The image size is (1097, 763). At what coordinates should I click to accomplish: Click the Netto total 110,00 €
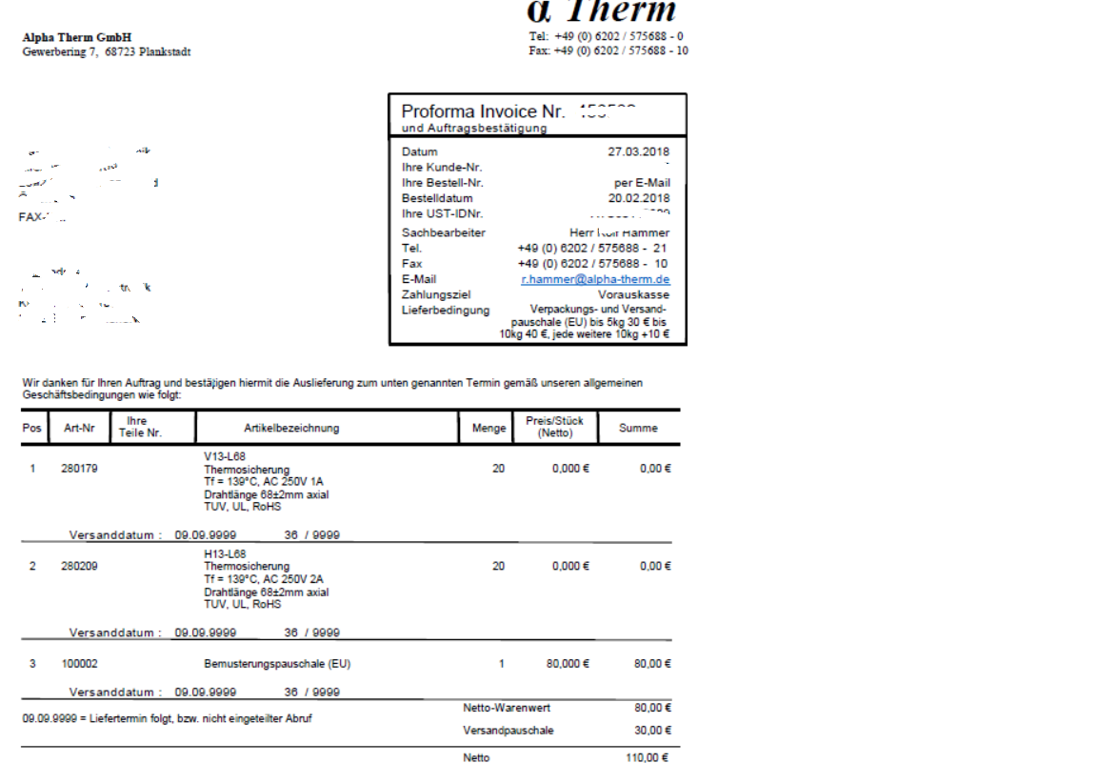click(x=647, y=757)
